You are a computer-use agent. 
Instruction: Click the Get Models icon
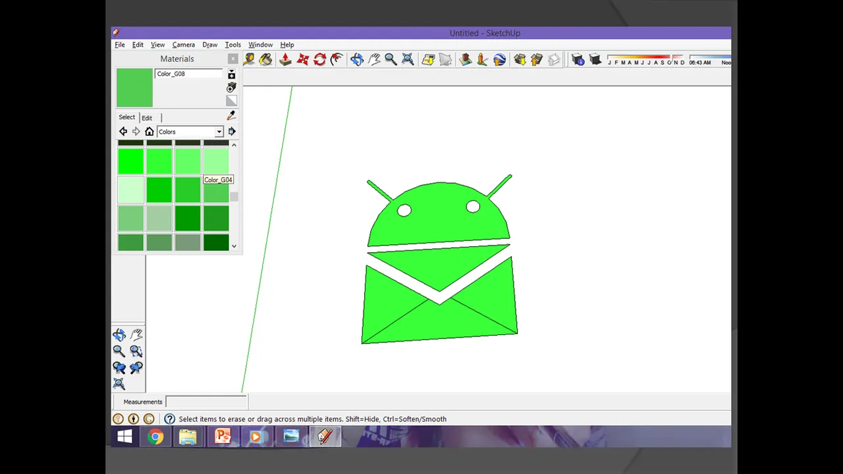(520, 60)
